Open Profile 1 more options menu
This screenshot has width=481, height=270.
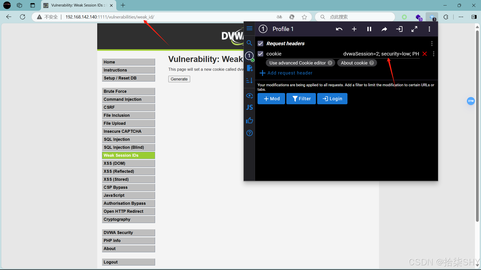(x=429, y=29)
